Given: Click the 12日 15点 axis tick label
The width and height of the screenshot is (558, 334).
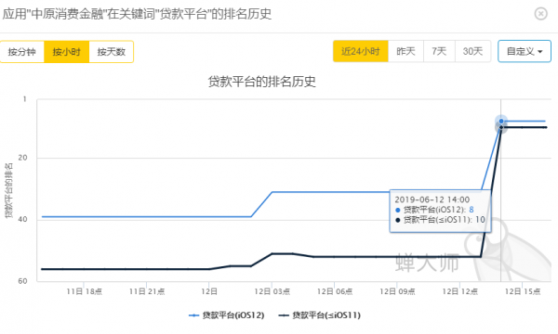Looking at the screenshot, I should 523,291.
